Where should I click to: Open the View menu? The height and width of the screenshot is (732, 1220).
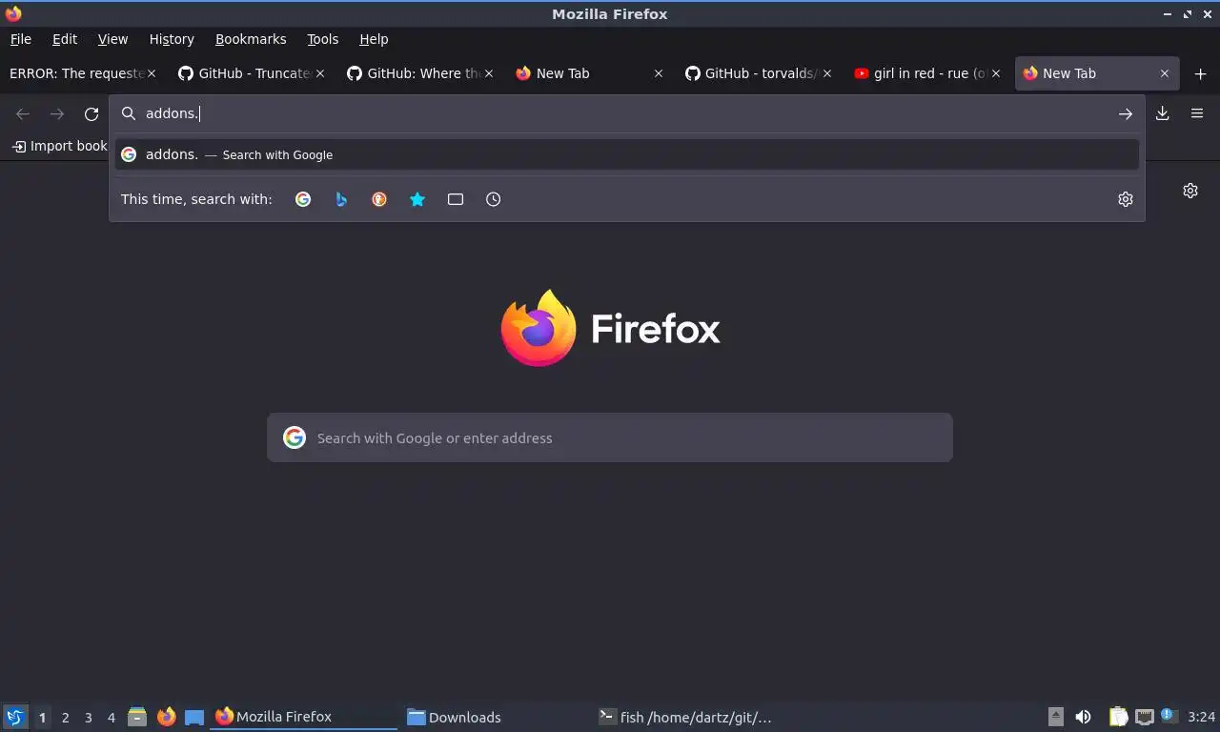(x=112, y=39)
